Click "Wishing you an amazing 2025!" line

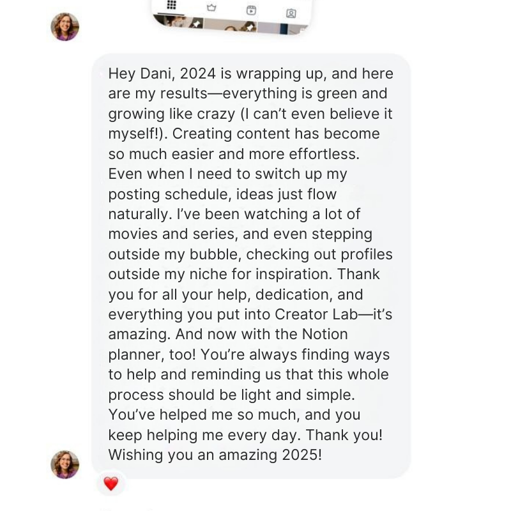click(x=215, y=455)
